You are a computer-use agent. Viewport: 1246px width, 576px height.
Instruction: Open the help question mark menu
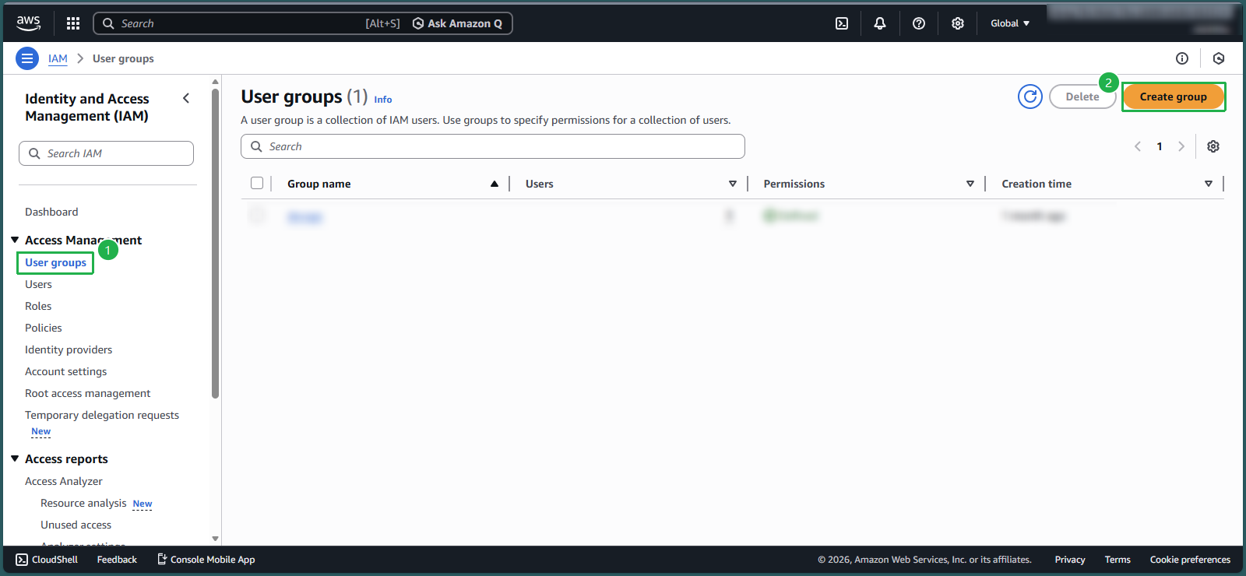(x=919, y=23)
